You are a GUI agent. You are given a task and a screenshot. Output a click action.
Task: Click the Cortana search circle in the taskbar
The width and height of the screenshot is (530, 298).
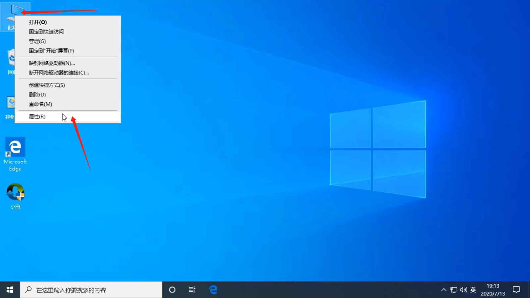pos(172,289)
